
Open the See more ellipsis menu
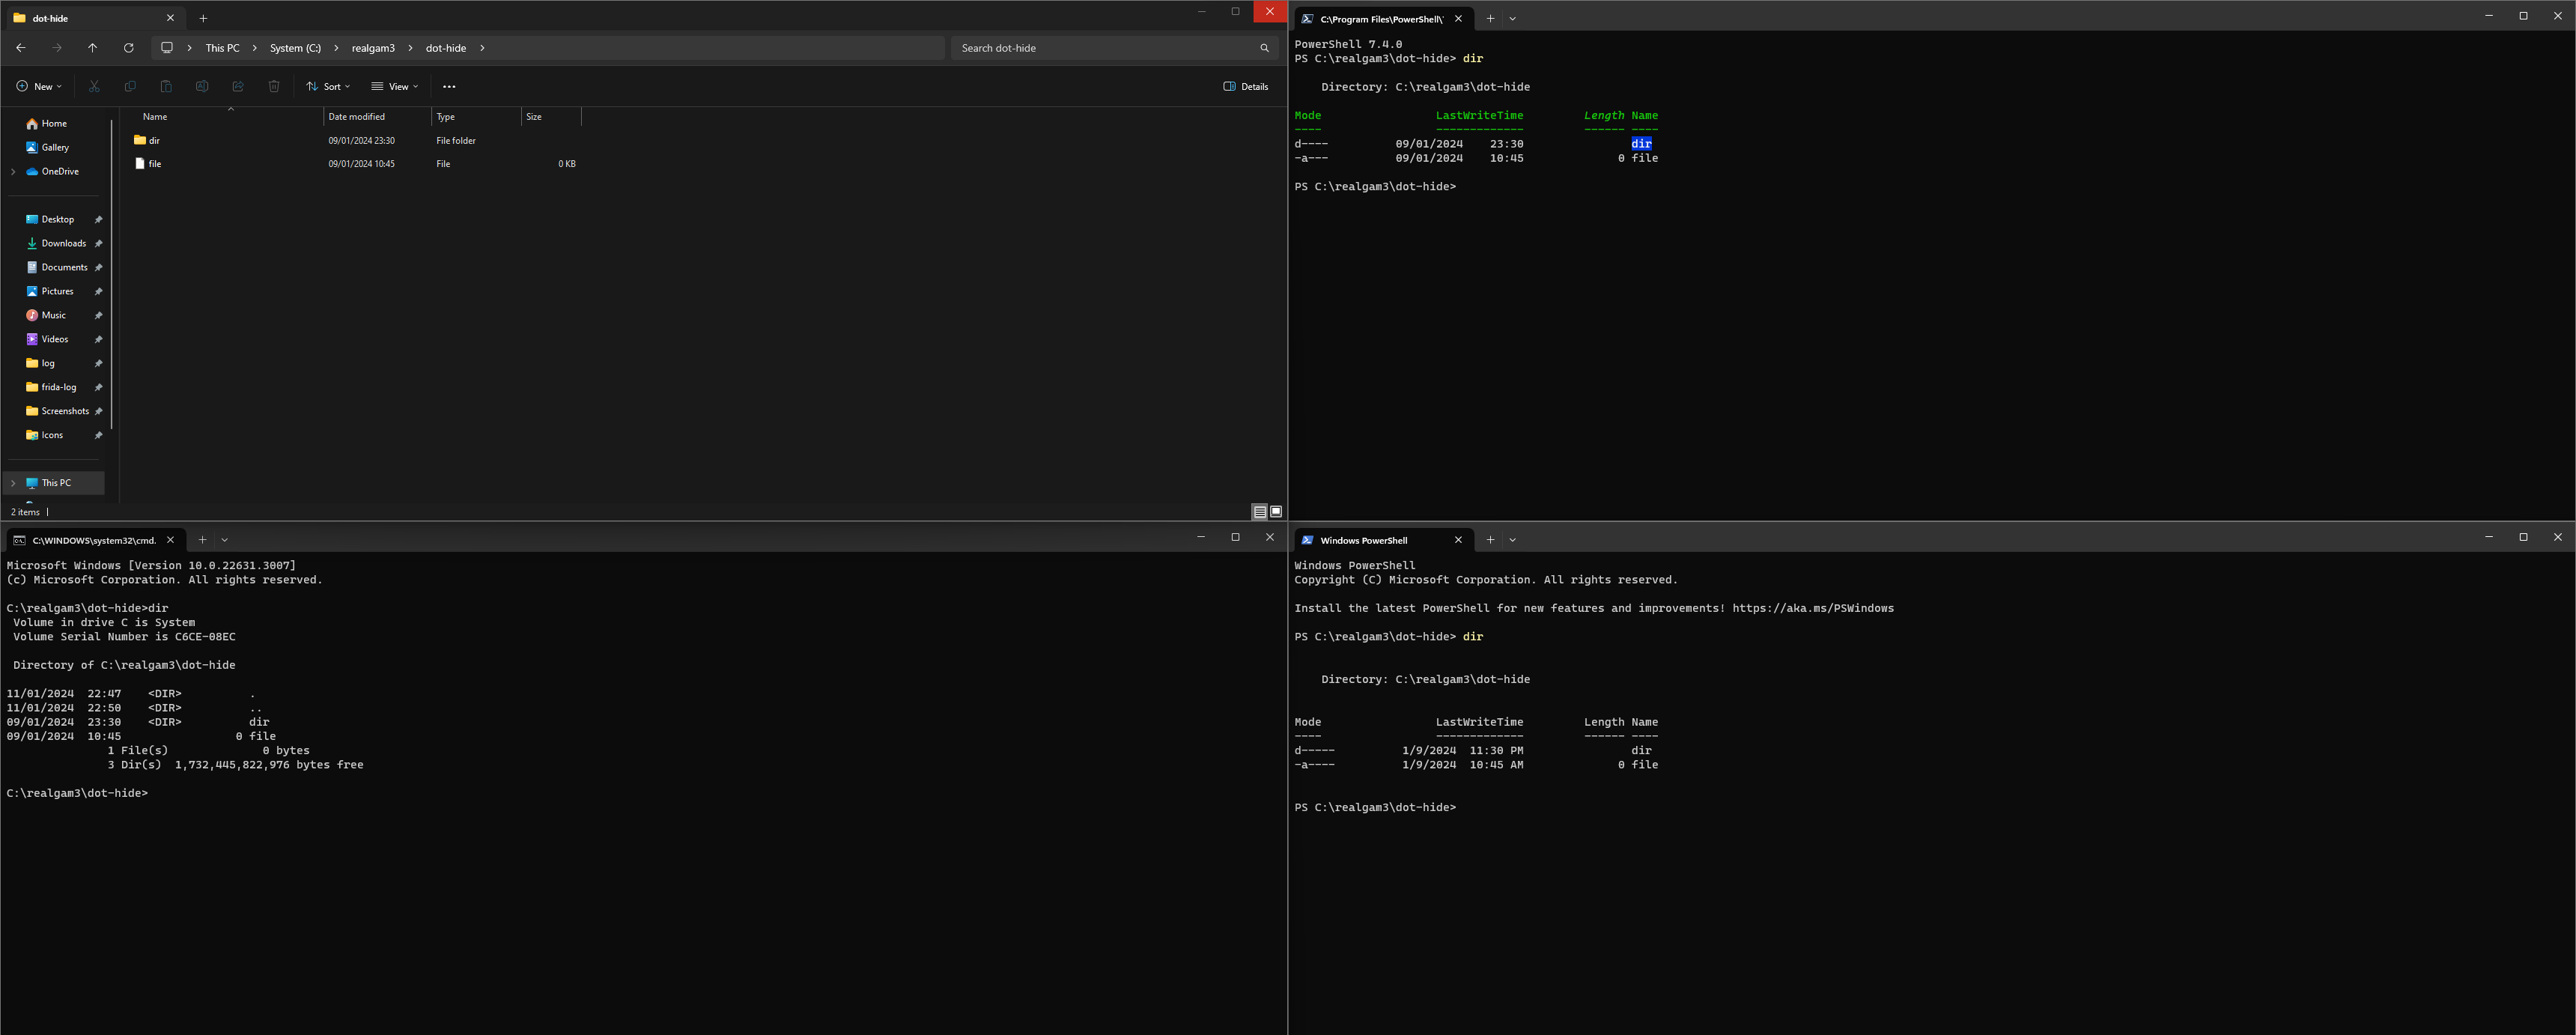(x=449, y=87)
